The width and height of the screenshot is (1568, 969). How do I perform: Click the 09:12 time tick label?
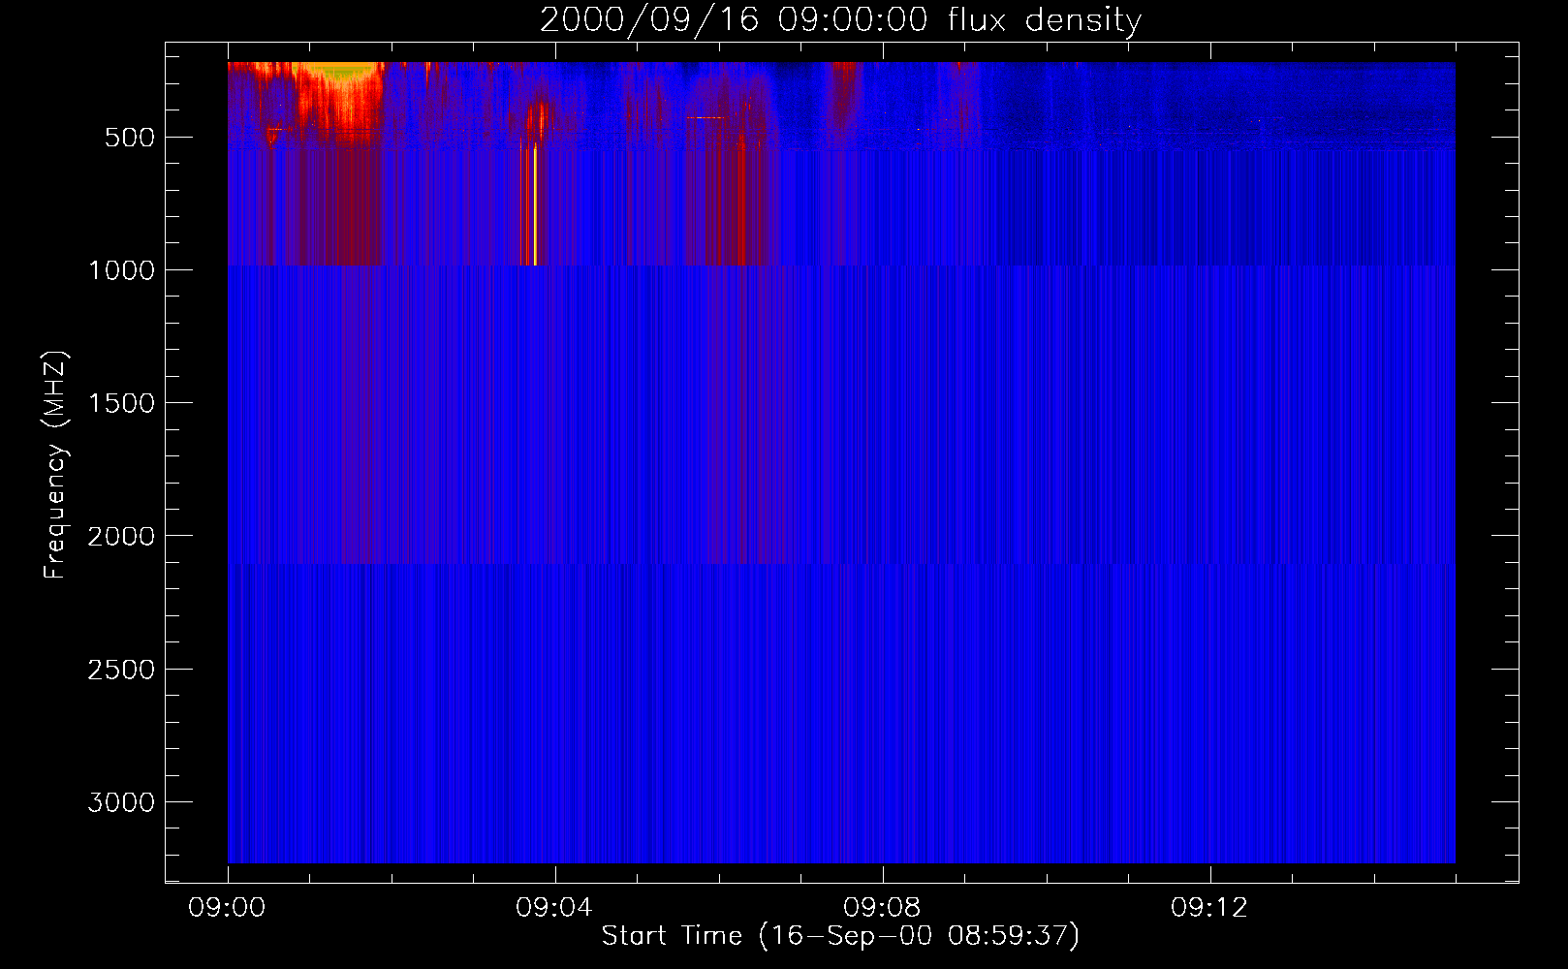point(1210,908)
